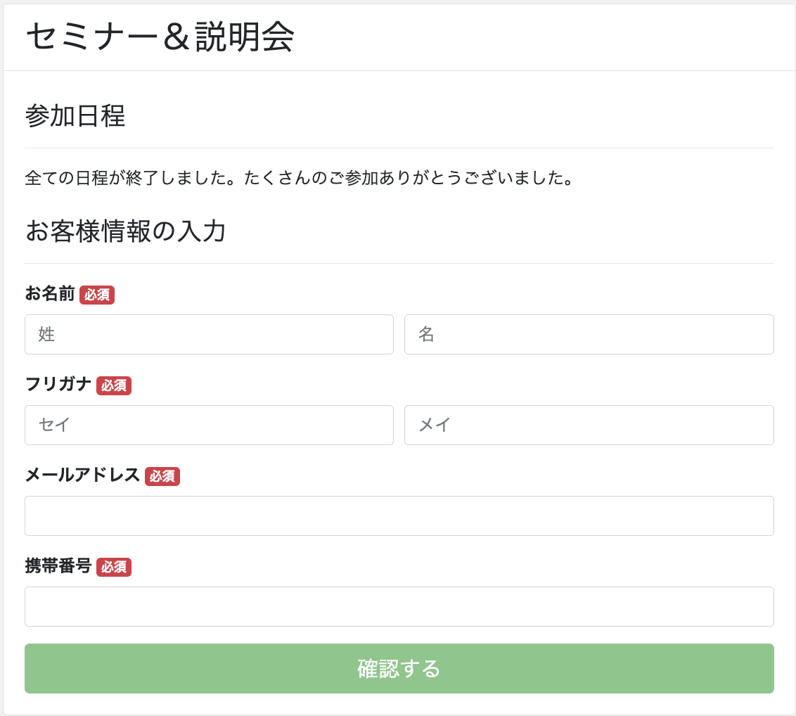
Task: Click the 携帯番号 phone number field
Action: 399,606
